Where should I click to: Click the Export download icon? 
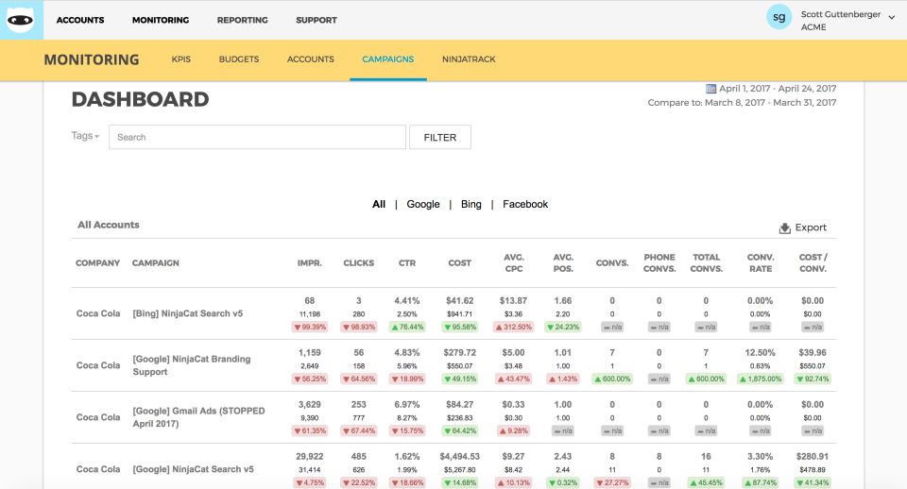pyautogui.click(x=784, y=228)
